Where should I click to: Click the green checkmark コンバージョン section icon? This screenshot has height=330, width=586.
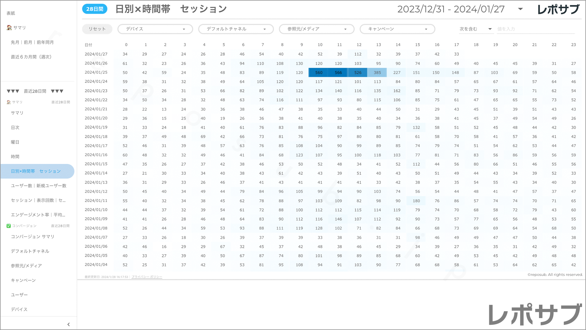9,226
